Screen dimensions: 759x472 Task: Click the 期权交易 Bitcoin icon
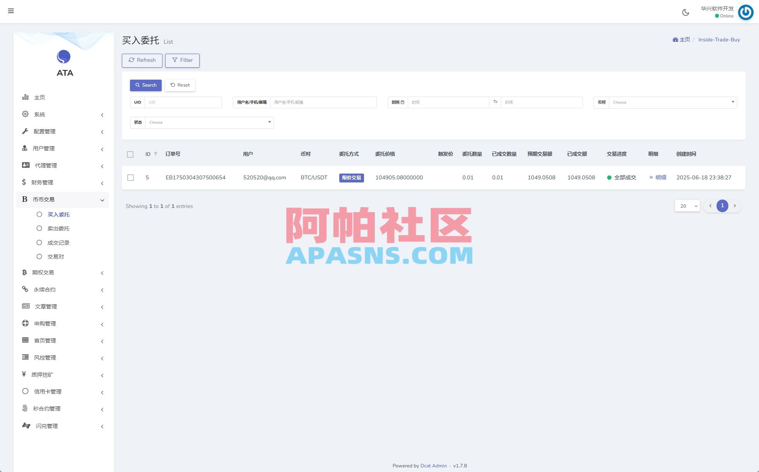25,273
